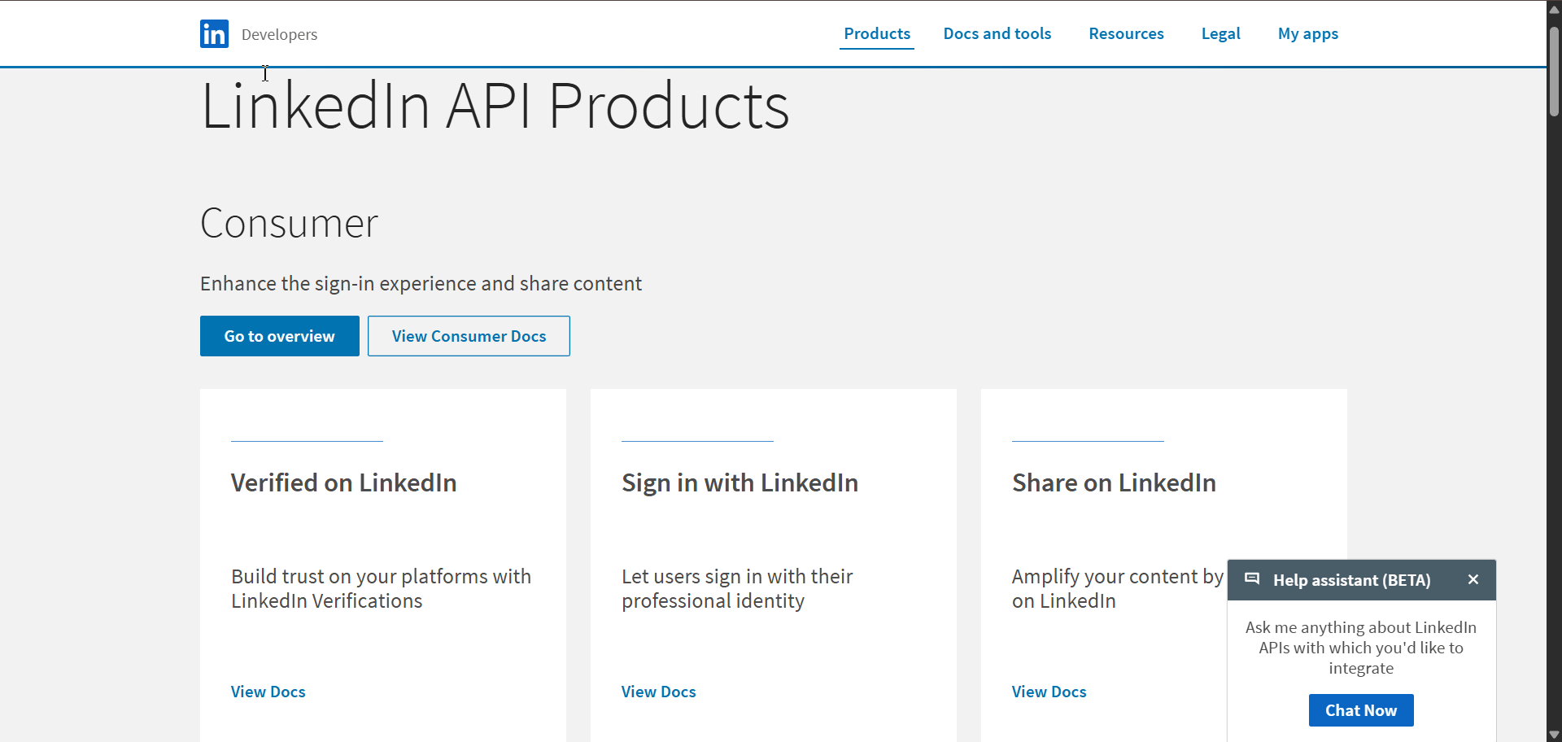1562x742 pixels.
Task: Open My apps
Action: click(x=1308, y=33)
